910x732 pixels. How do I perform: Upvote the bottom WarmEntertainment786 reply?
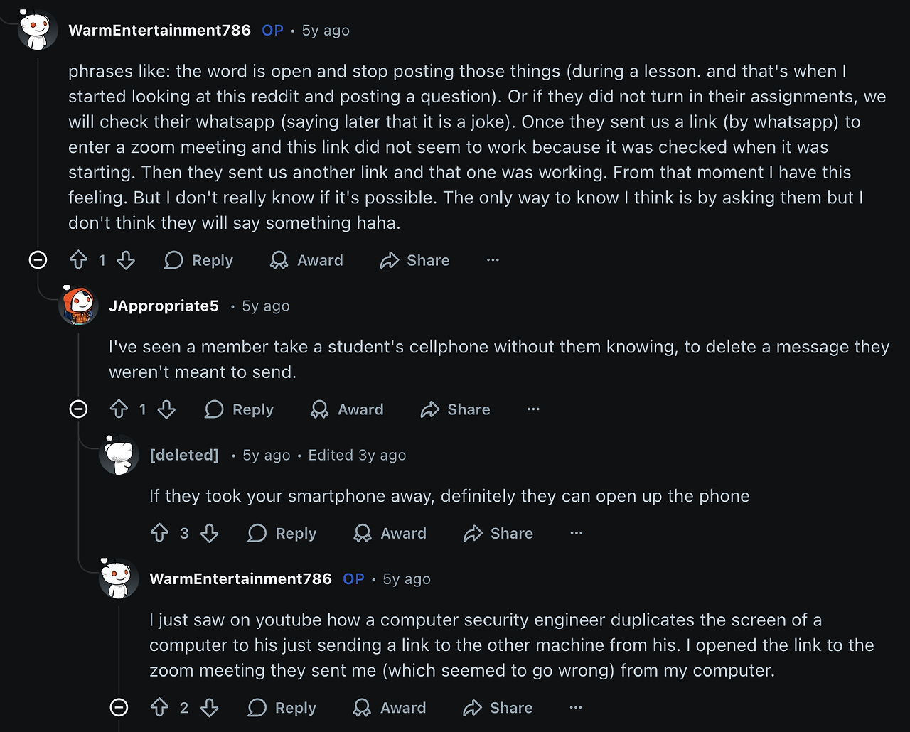pyautogui.click(x=158, y=708)
